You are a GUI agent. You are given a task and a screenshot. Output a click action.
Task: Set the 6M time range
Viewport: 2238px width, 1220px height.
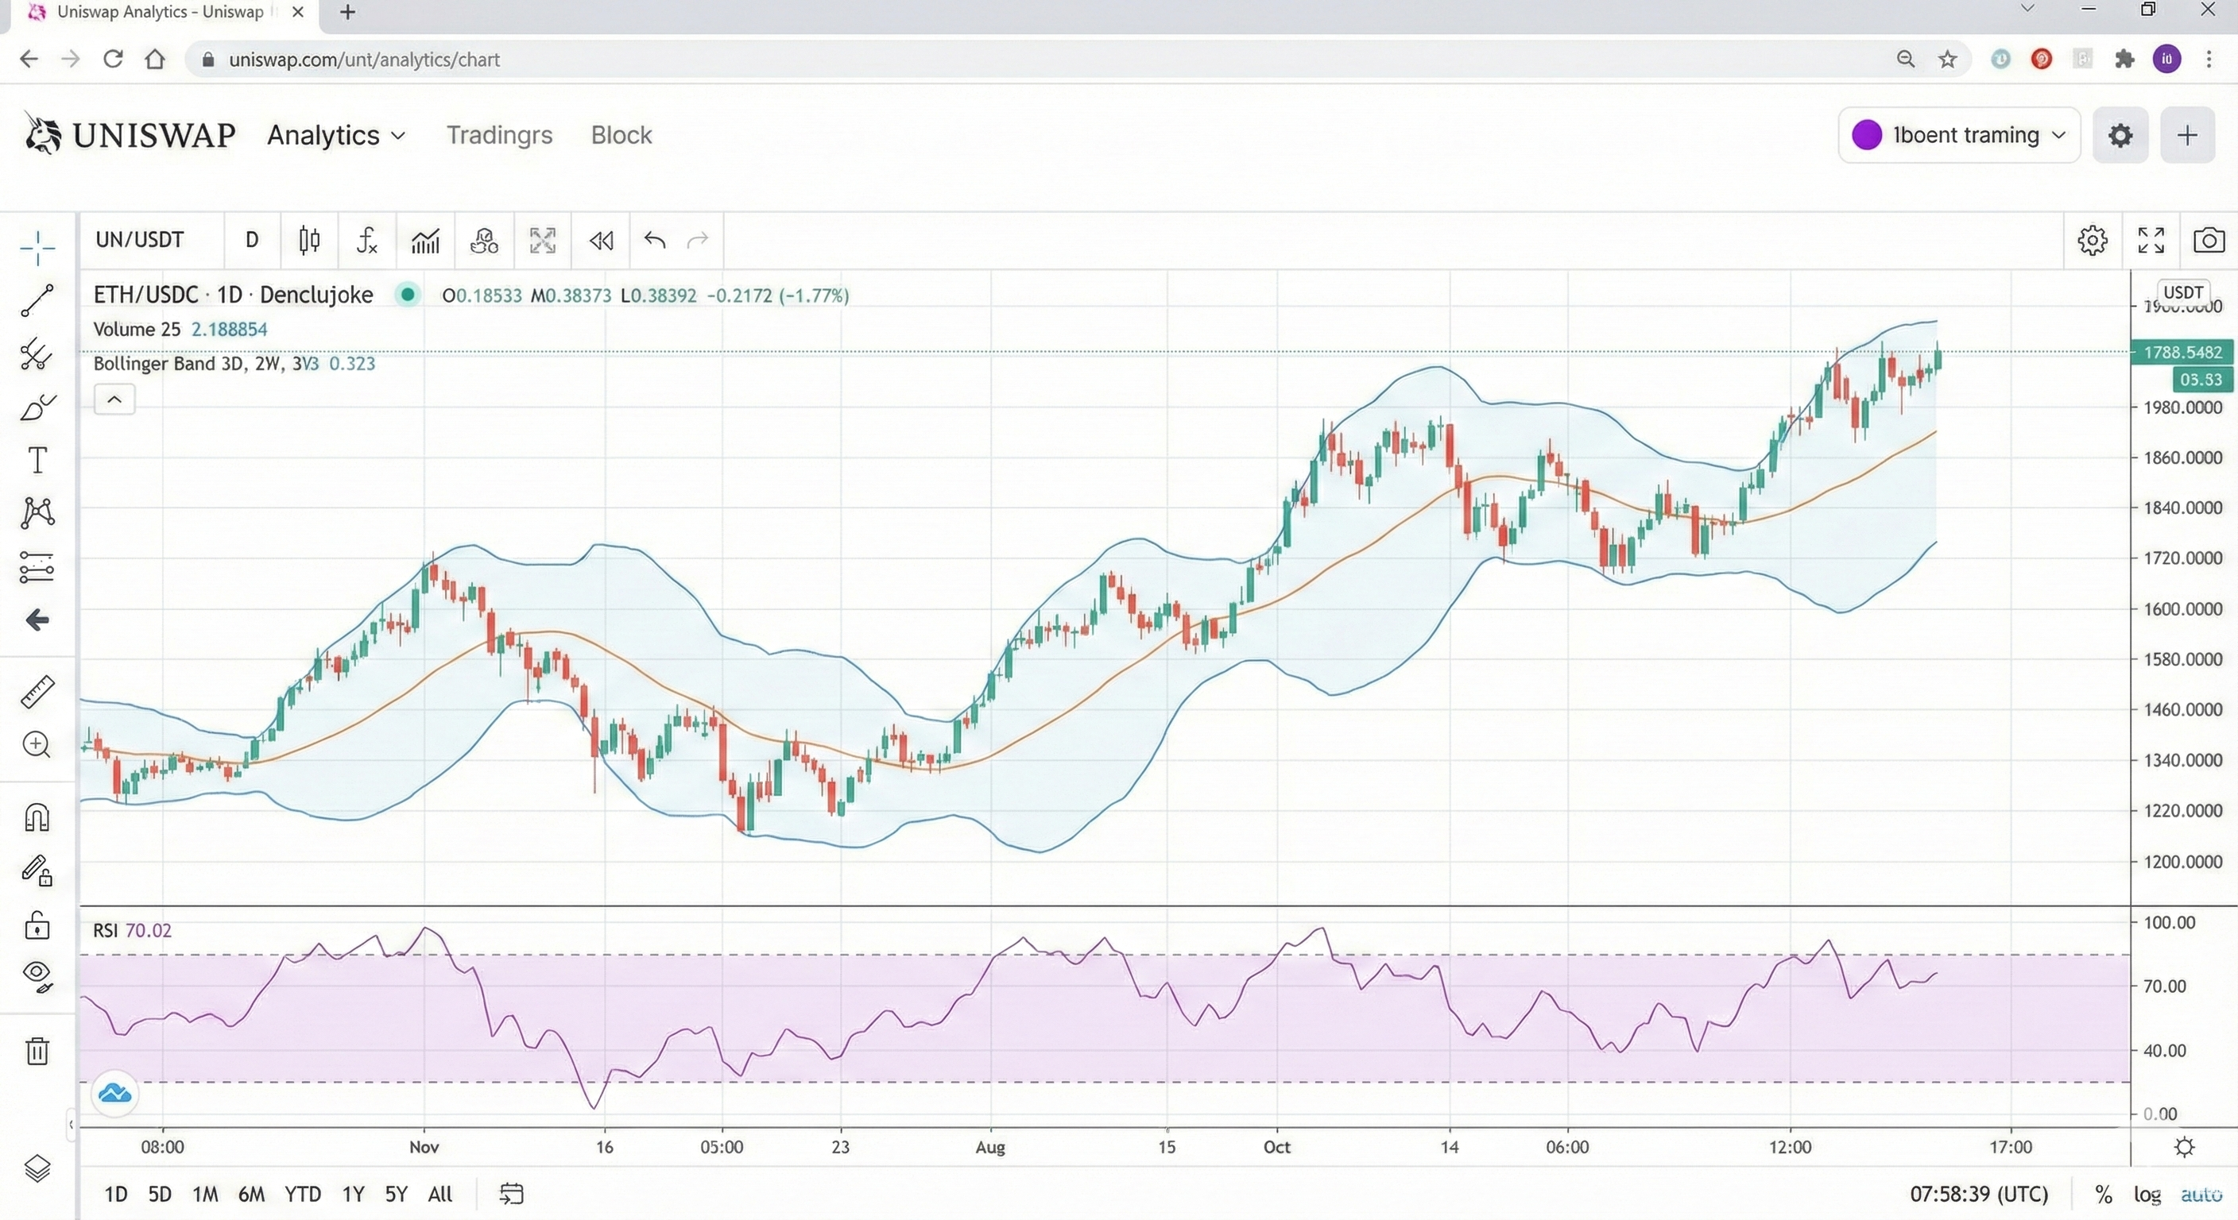[251, 1194]
